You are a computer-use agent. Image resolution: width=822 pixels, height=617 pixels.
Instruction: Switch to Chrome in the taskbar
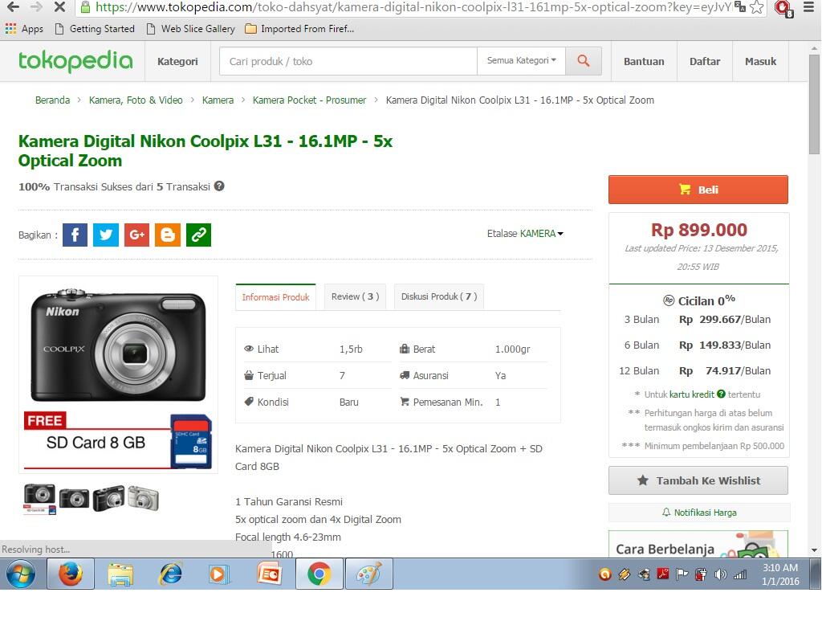click(x=319, y=574)
